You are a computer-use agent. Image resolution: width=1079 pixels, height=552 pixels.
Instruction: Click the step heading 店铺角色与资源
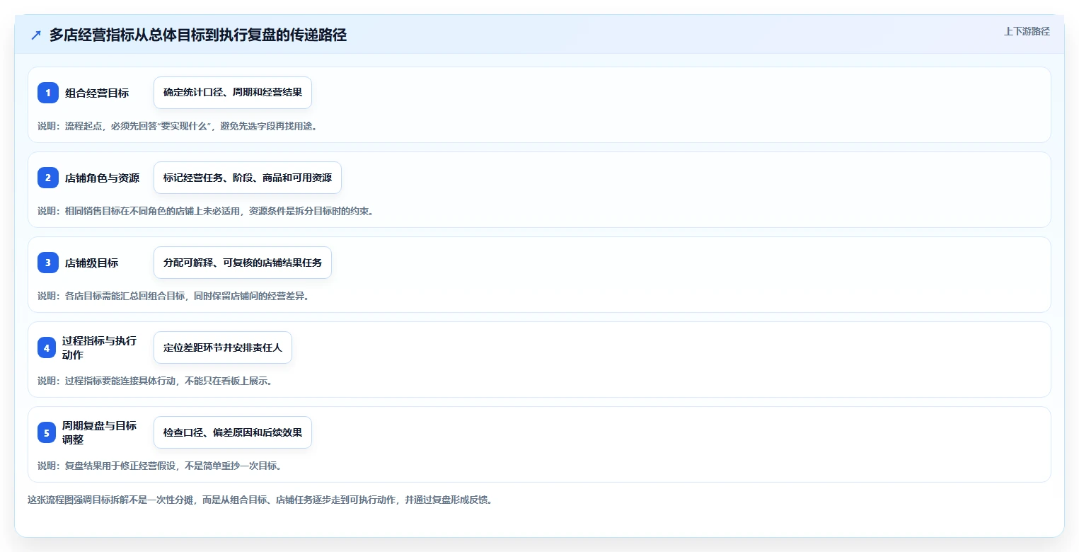pos(102,178)
